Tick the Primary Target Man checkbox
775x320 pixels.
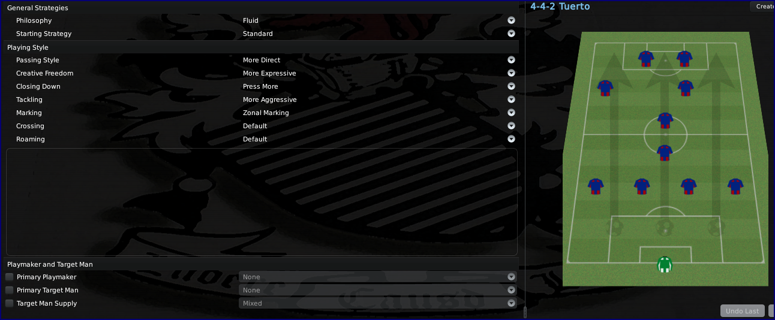tap(10, 290)
